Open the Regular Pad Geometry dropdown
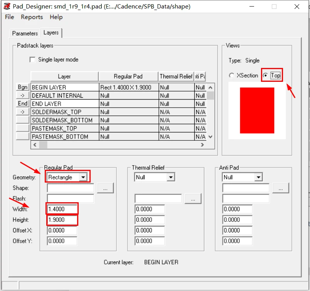310x291 pixels. tap(83, 177)
